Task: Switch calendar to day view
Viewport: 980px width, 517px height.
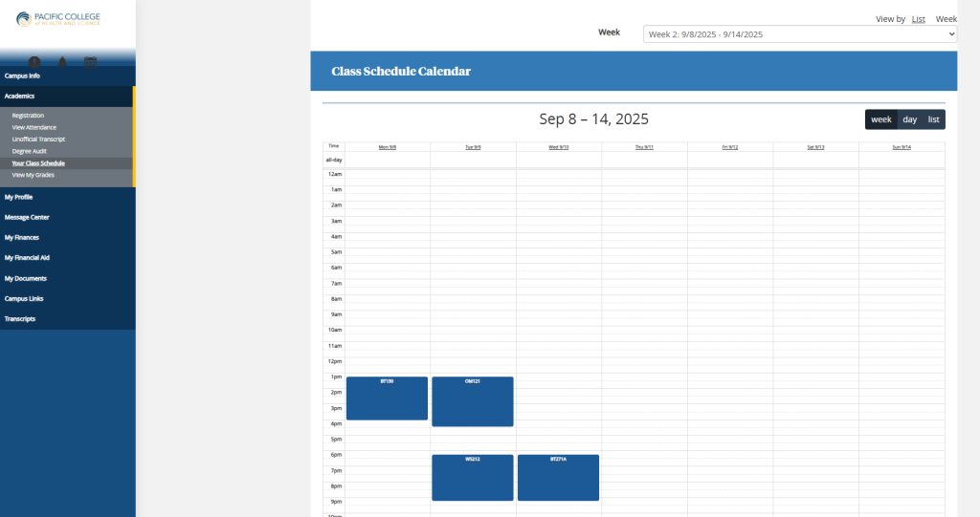Action: click(909, 119)
